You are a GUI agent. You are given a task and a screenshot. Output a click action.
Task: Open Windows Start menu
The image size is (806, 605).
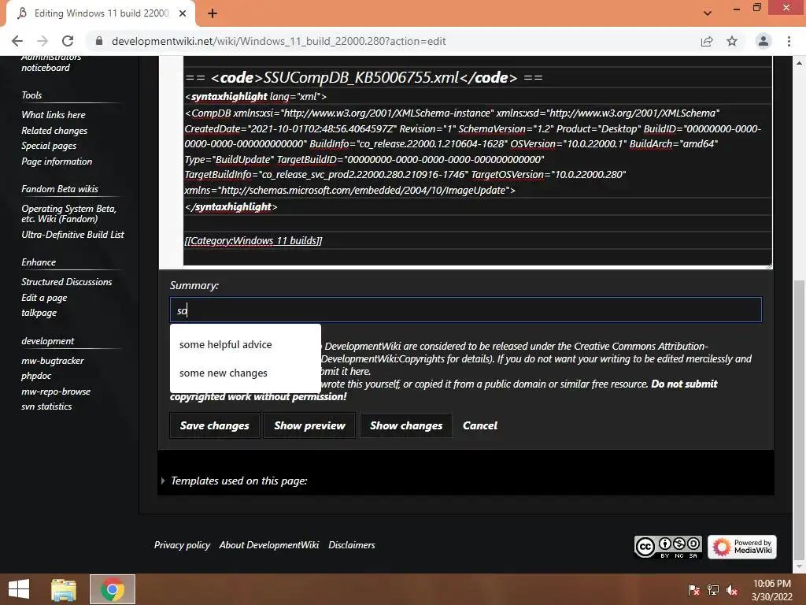coord(19,589)
